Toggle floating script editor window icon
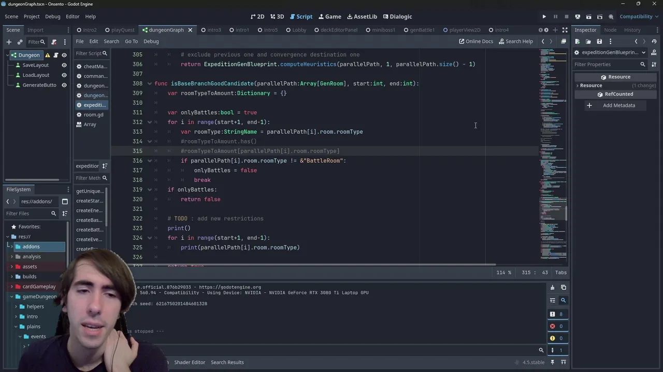Viewport: 663px width, 372px height. coord(564,41)
